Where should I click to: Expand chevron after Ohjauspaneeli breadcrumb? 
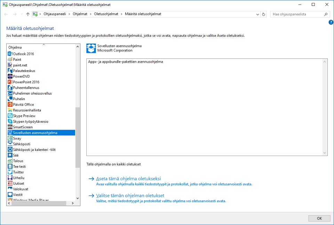[x=69, y=14]
